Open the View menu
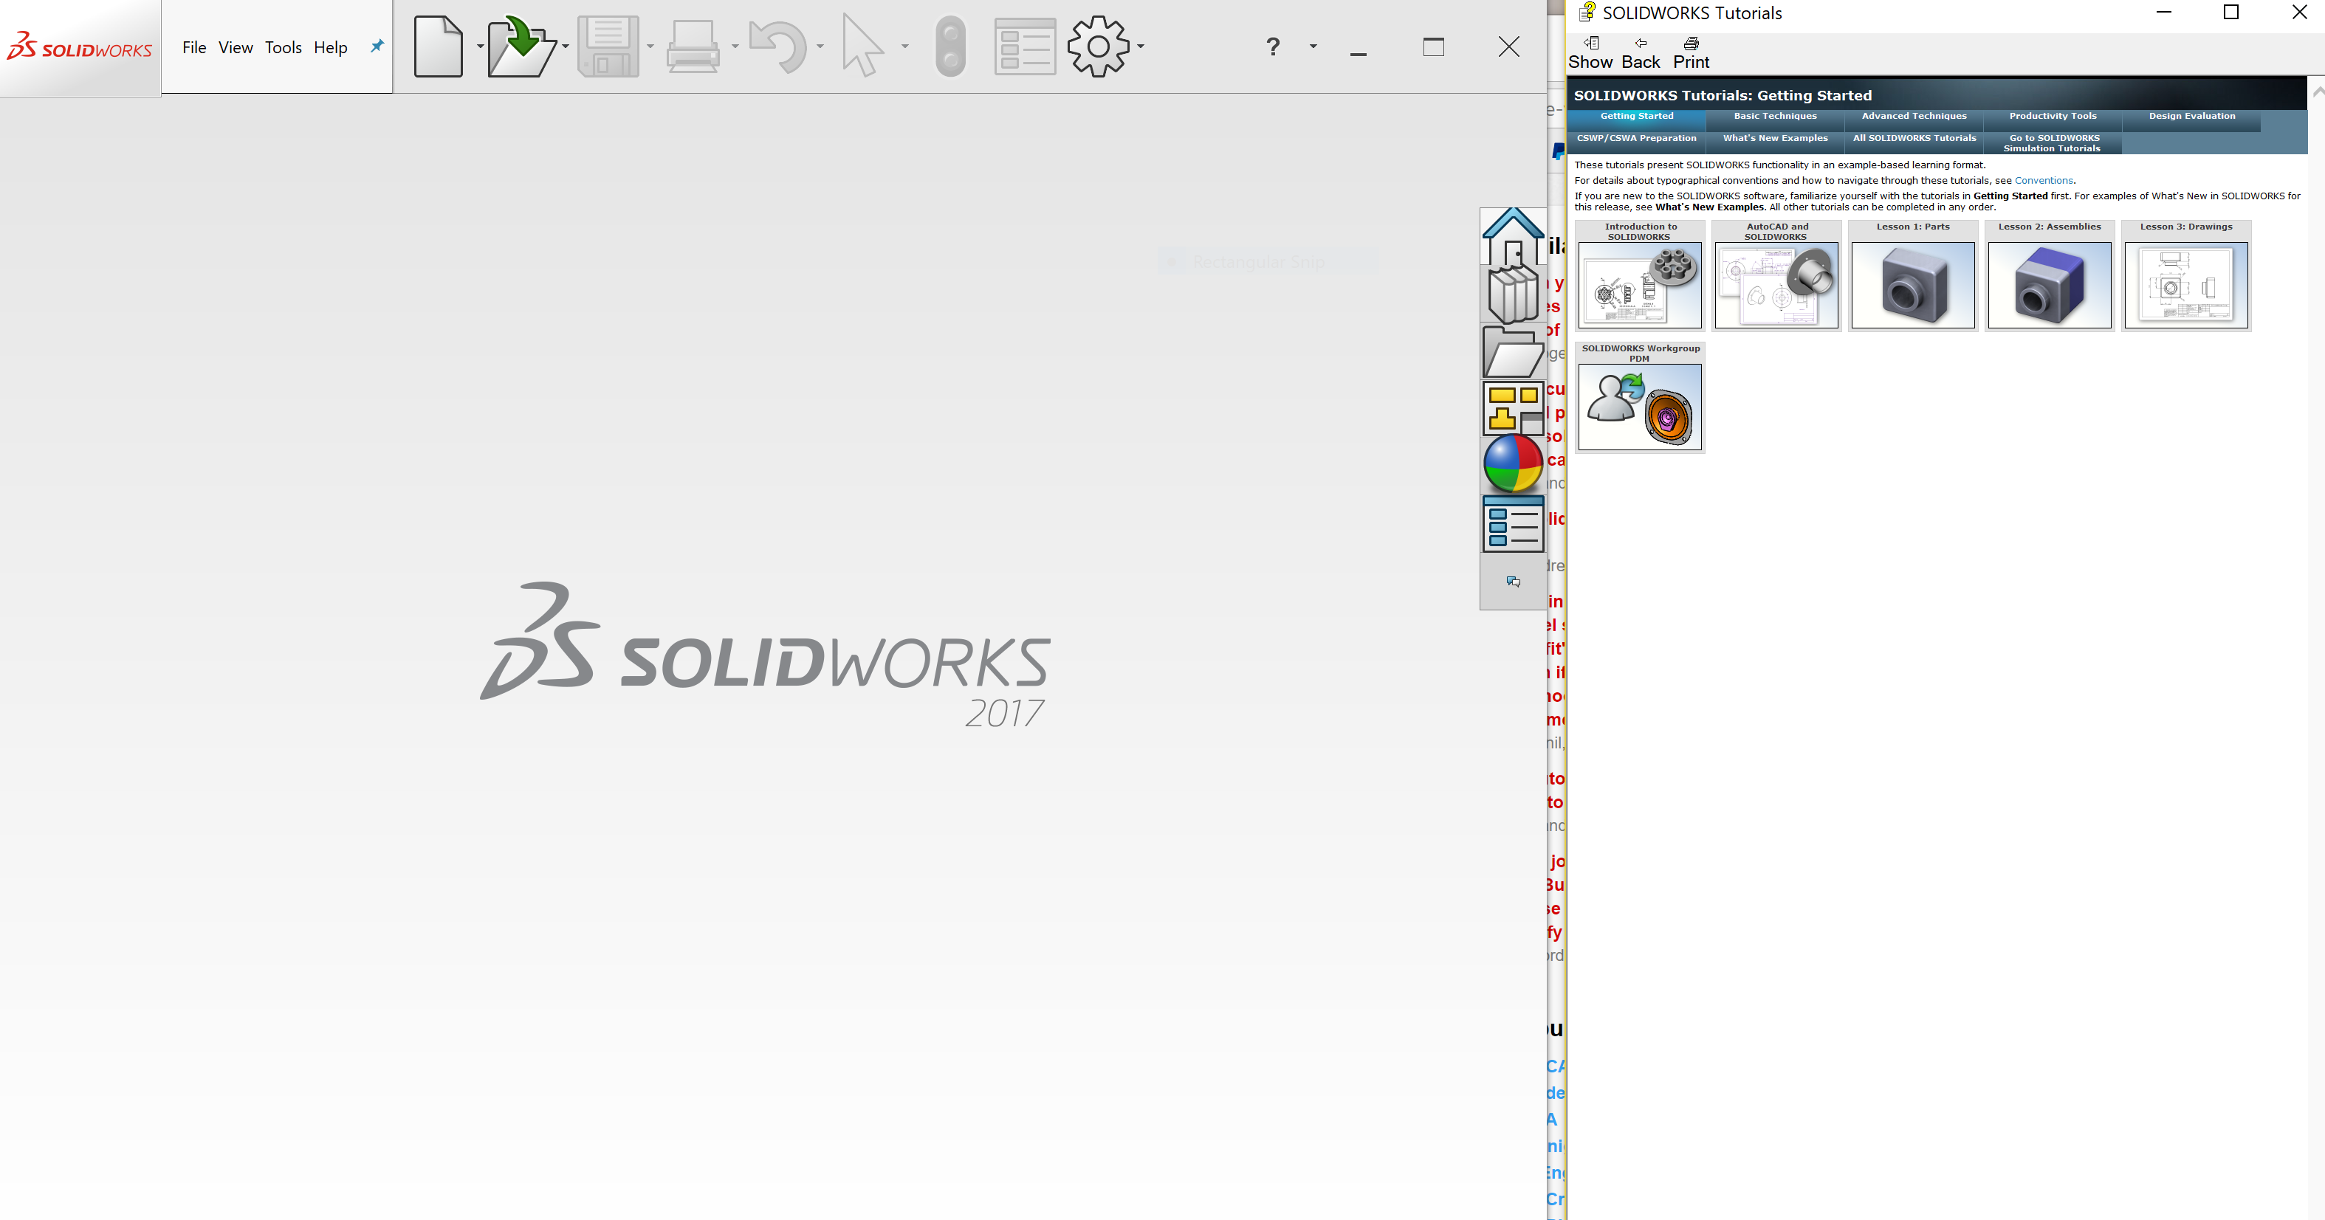The image size is (2325, 1220). click(236, 47)
